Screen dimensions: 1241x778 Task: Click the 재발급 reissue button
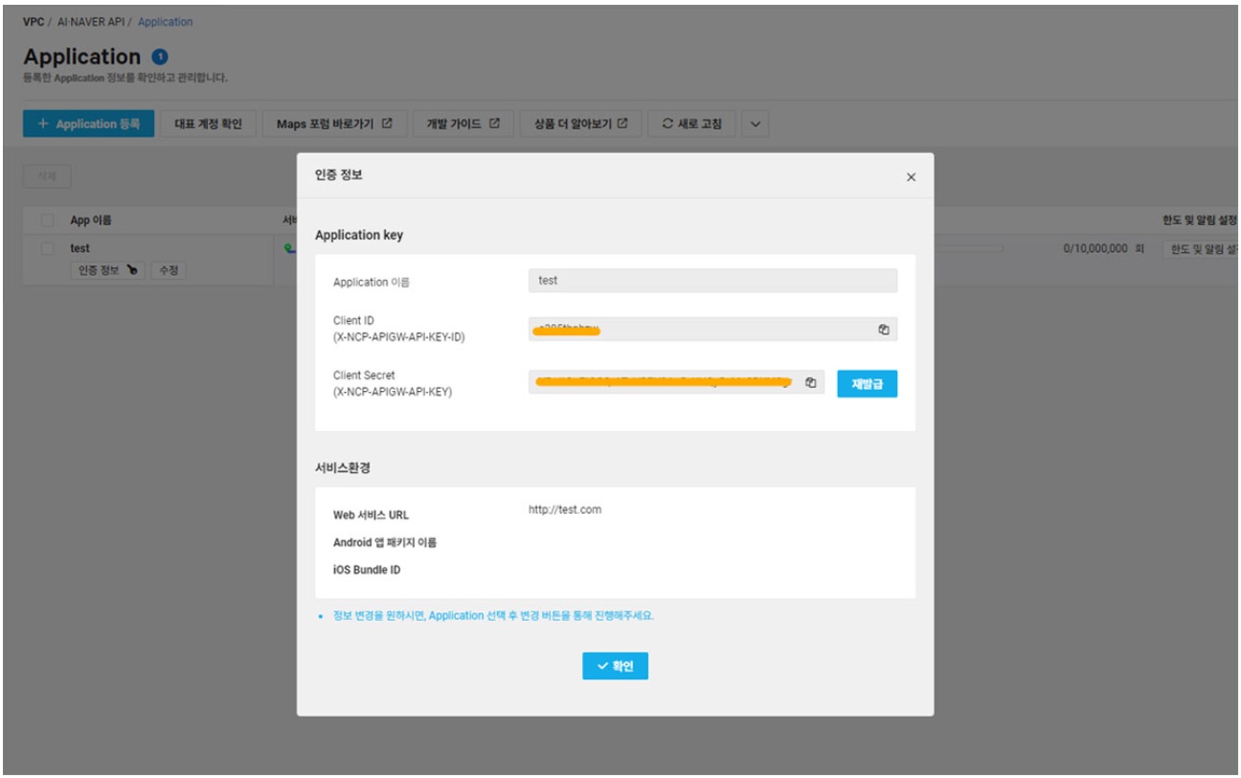[x=867, y=383]
